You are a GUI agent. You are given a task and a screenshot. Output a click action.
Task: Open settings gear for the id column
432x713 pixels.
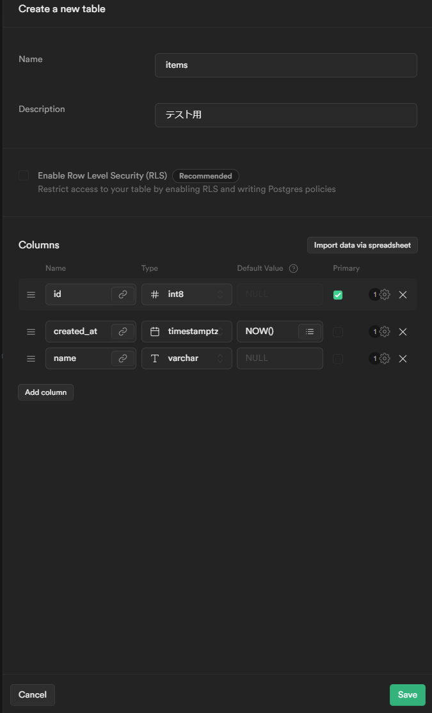(385, 294)
